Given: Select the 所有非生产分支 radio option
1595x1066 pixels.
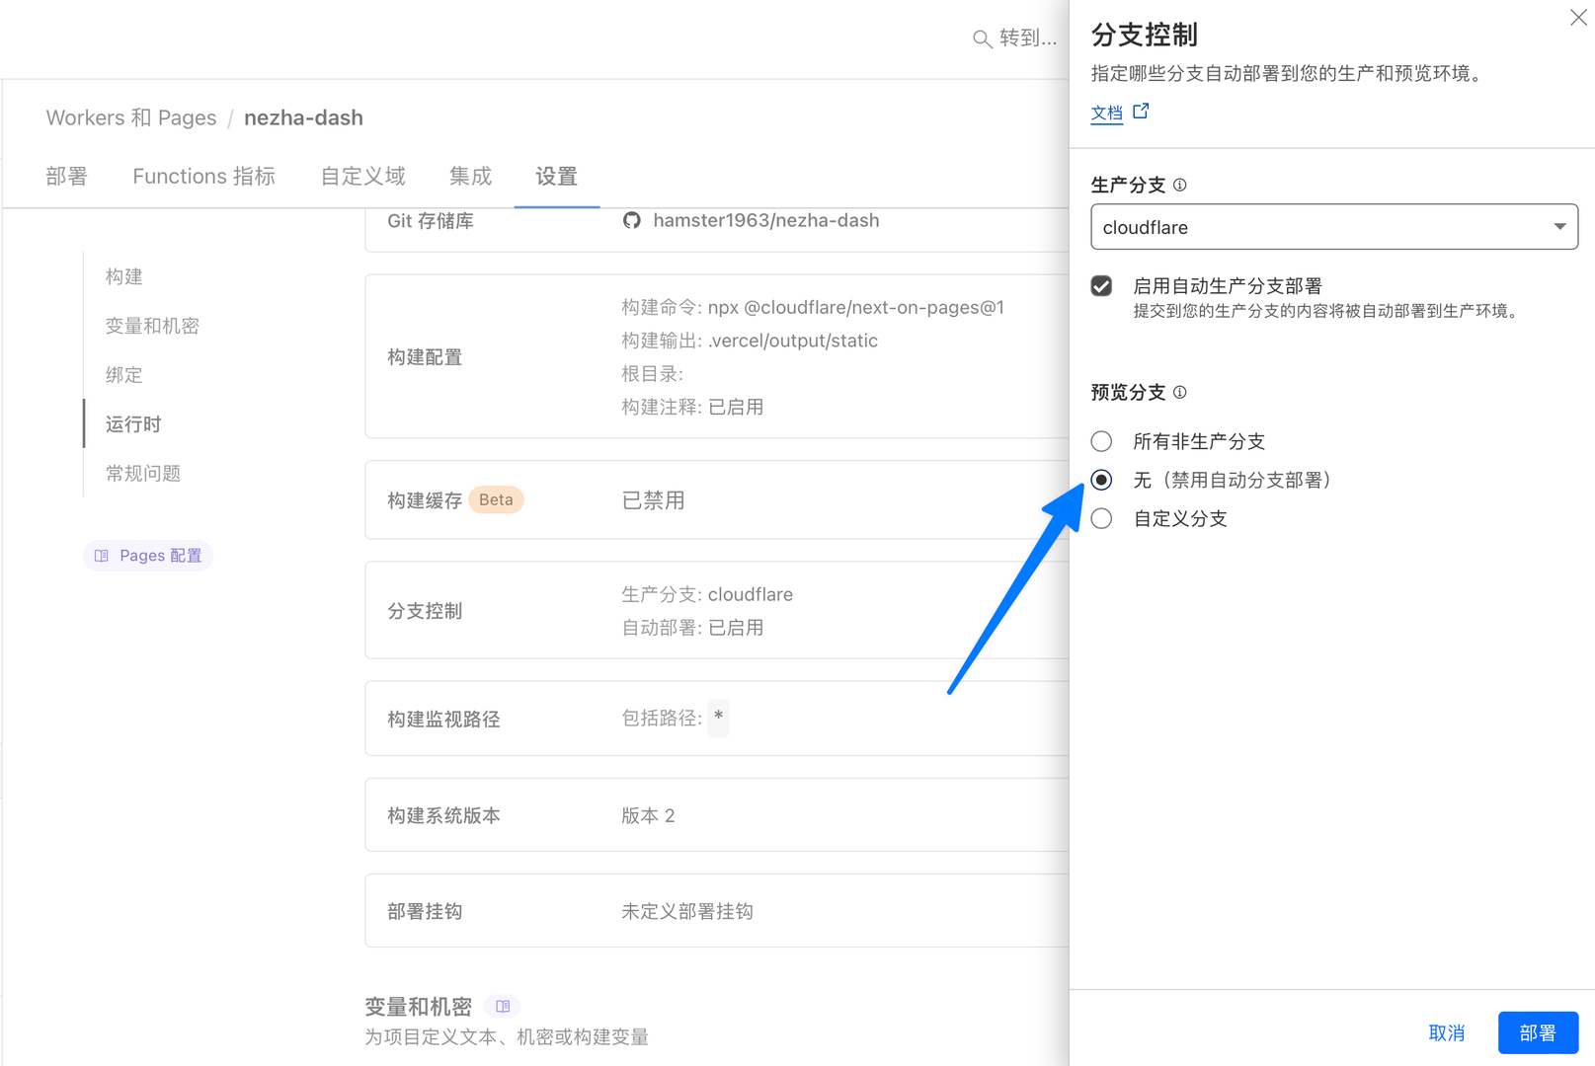Looking at the screenshot, I should pyautogui.click(x=1101, y=441).
